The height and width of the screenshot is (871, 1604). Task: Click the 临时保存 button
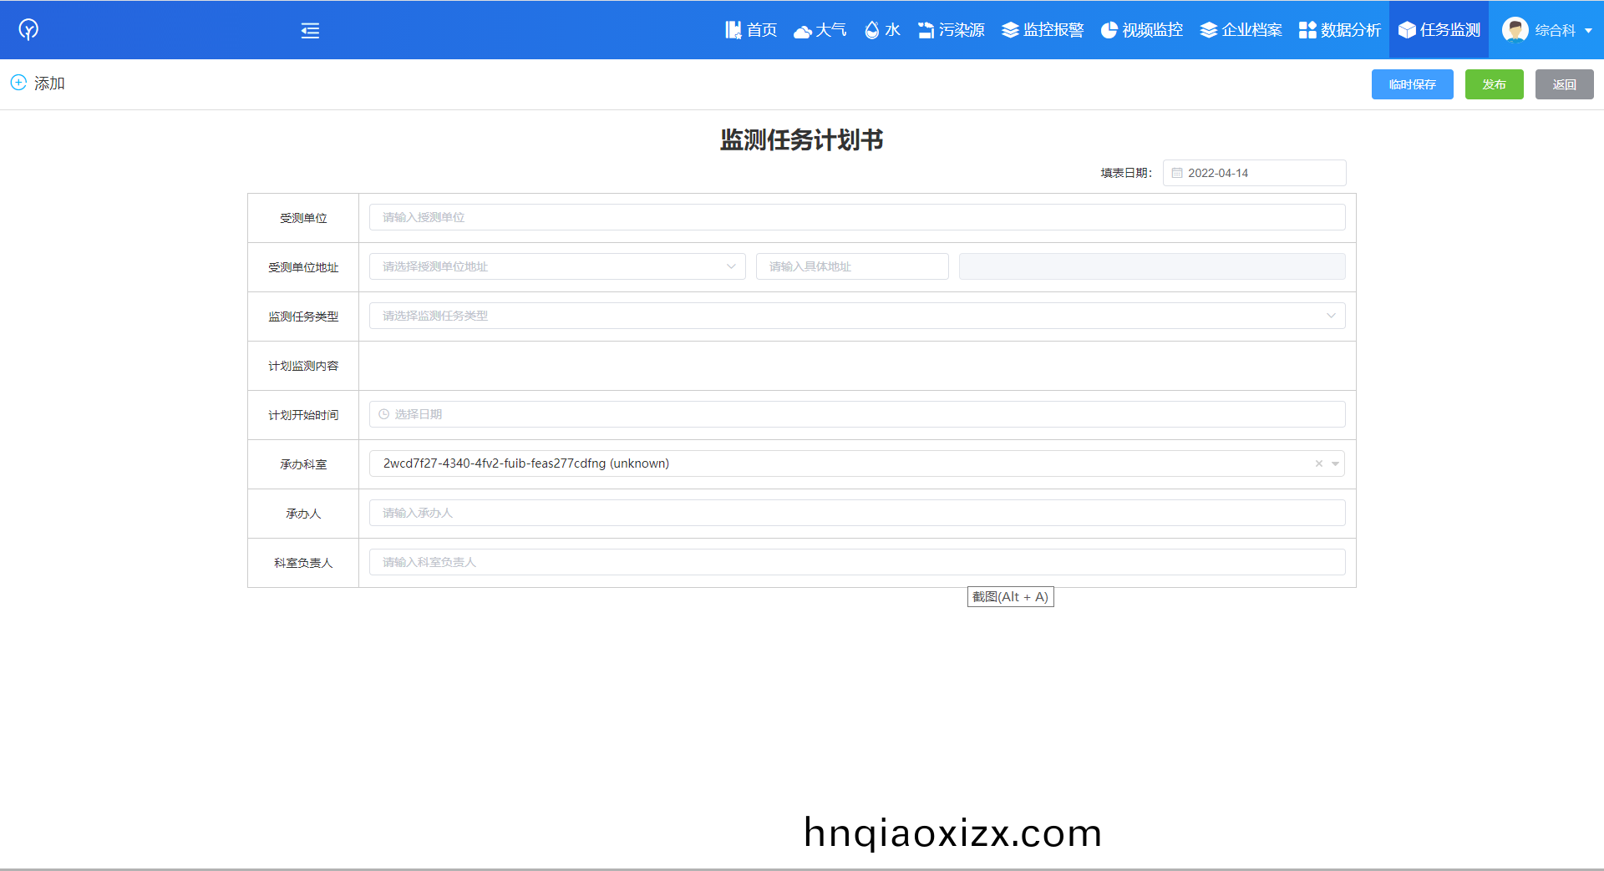pos(1412,84)
